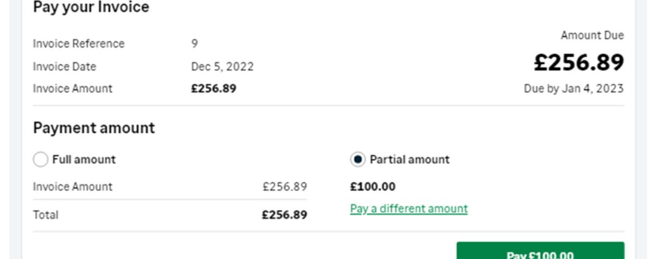This screenshot has height=259, width=648.
Task: Click the Invoice Date label
Action: pos(65,67)
